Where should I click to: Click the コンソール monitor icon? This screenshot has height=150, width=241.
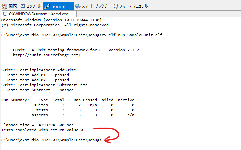(23, 6)
